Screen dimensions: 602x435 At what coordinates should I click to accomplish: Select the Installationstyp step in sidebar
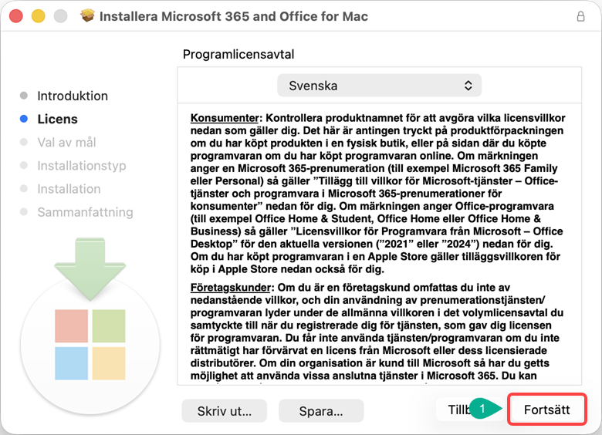pyautogui.click(x=81, y=166)
